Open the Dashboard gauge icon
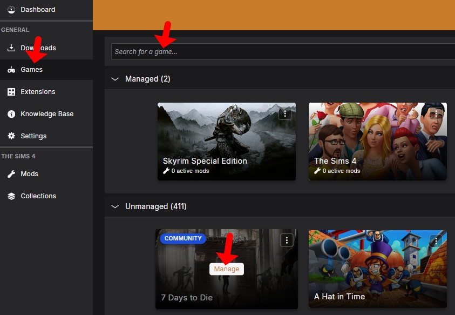Screen dimensions: 455x315 [x=11, y=10]
